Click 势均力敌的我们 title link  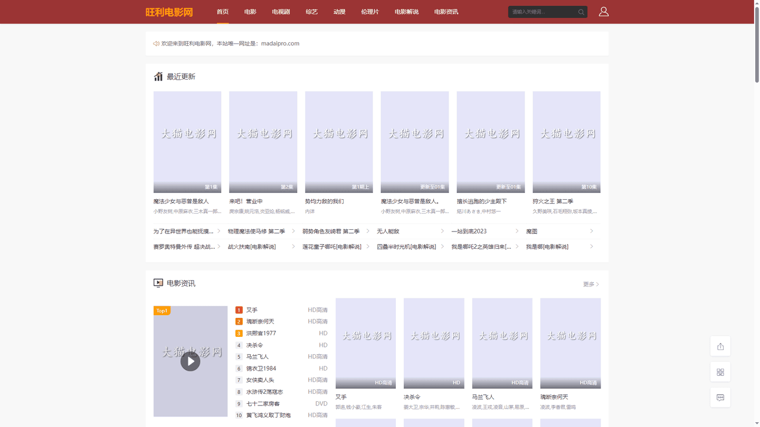point(325,201)
